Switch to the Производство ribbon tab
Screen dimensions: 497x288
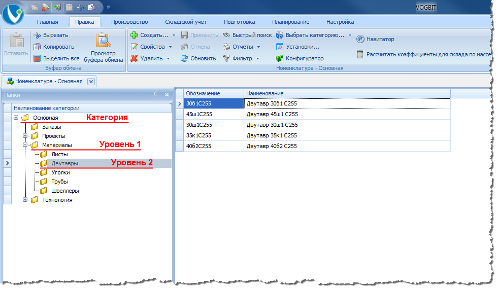tap(129, 22)
